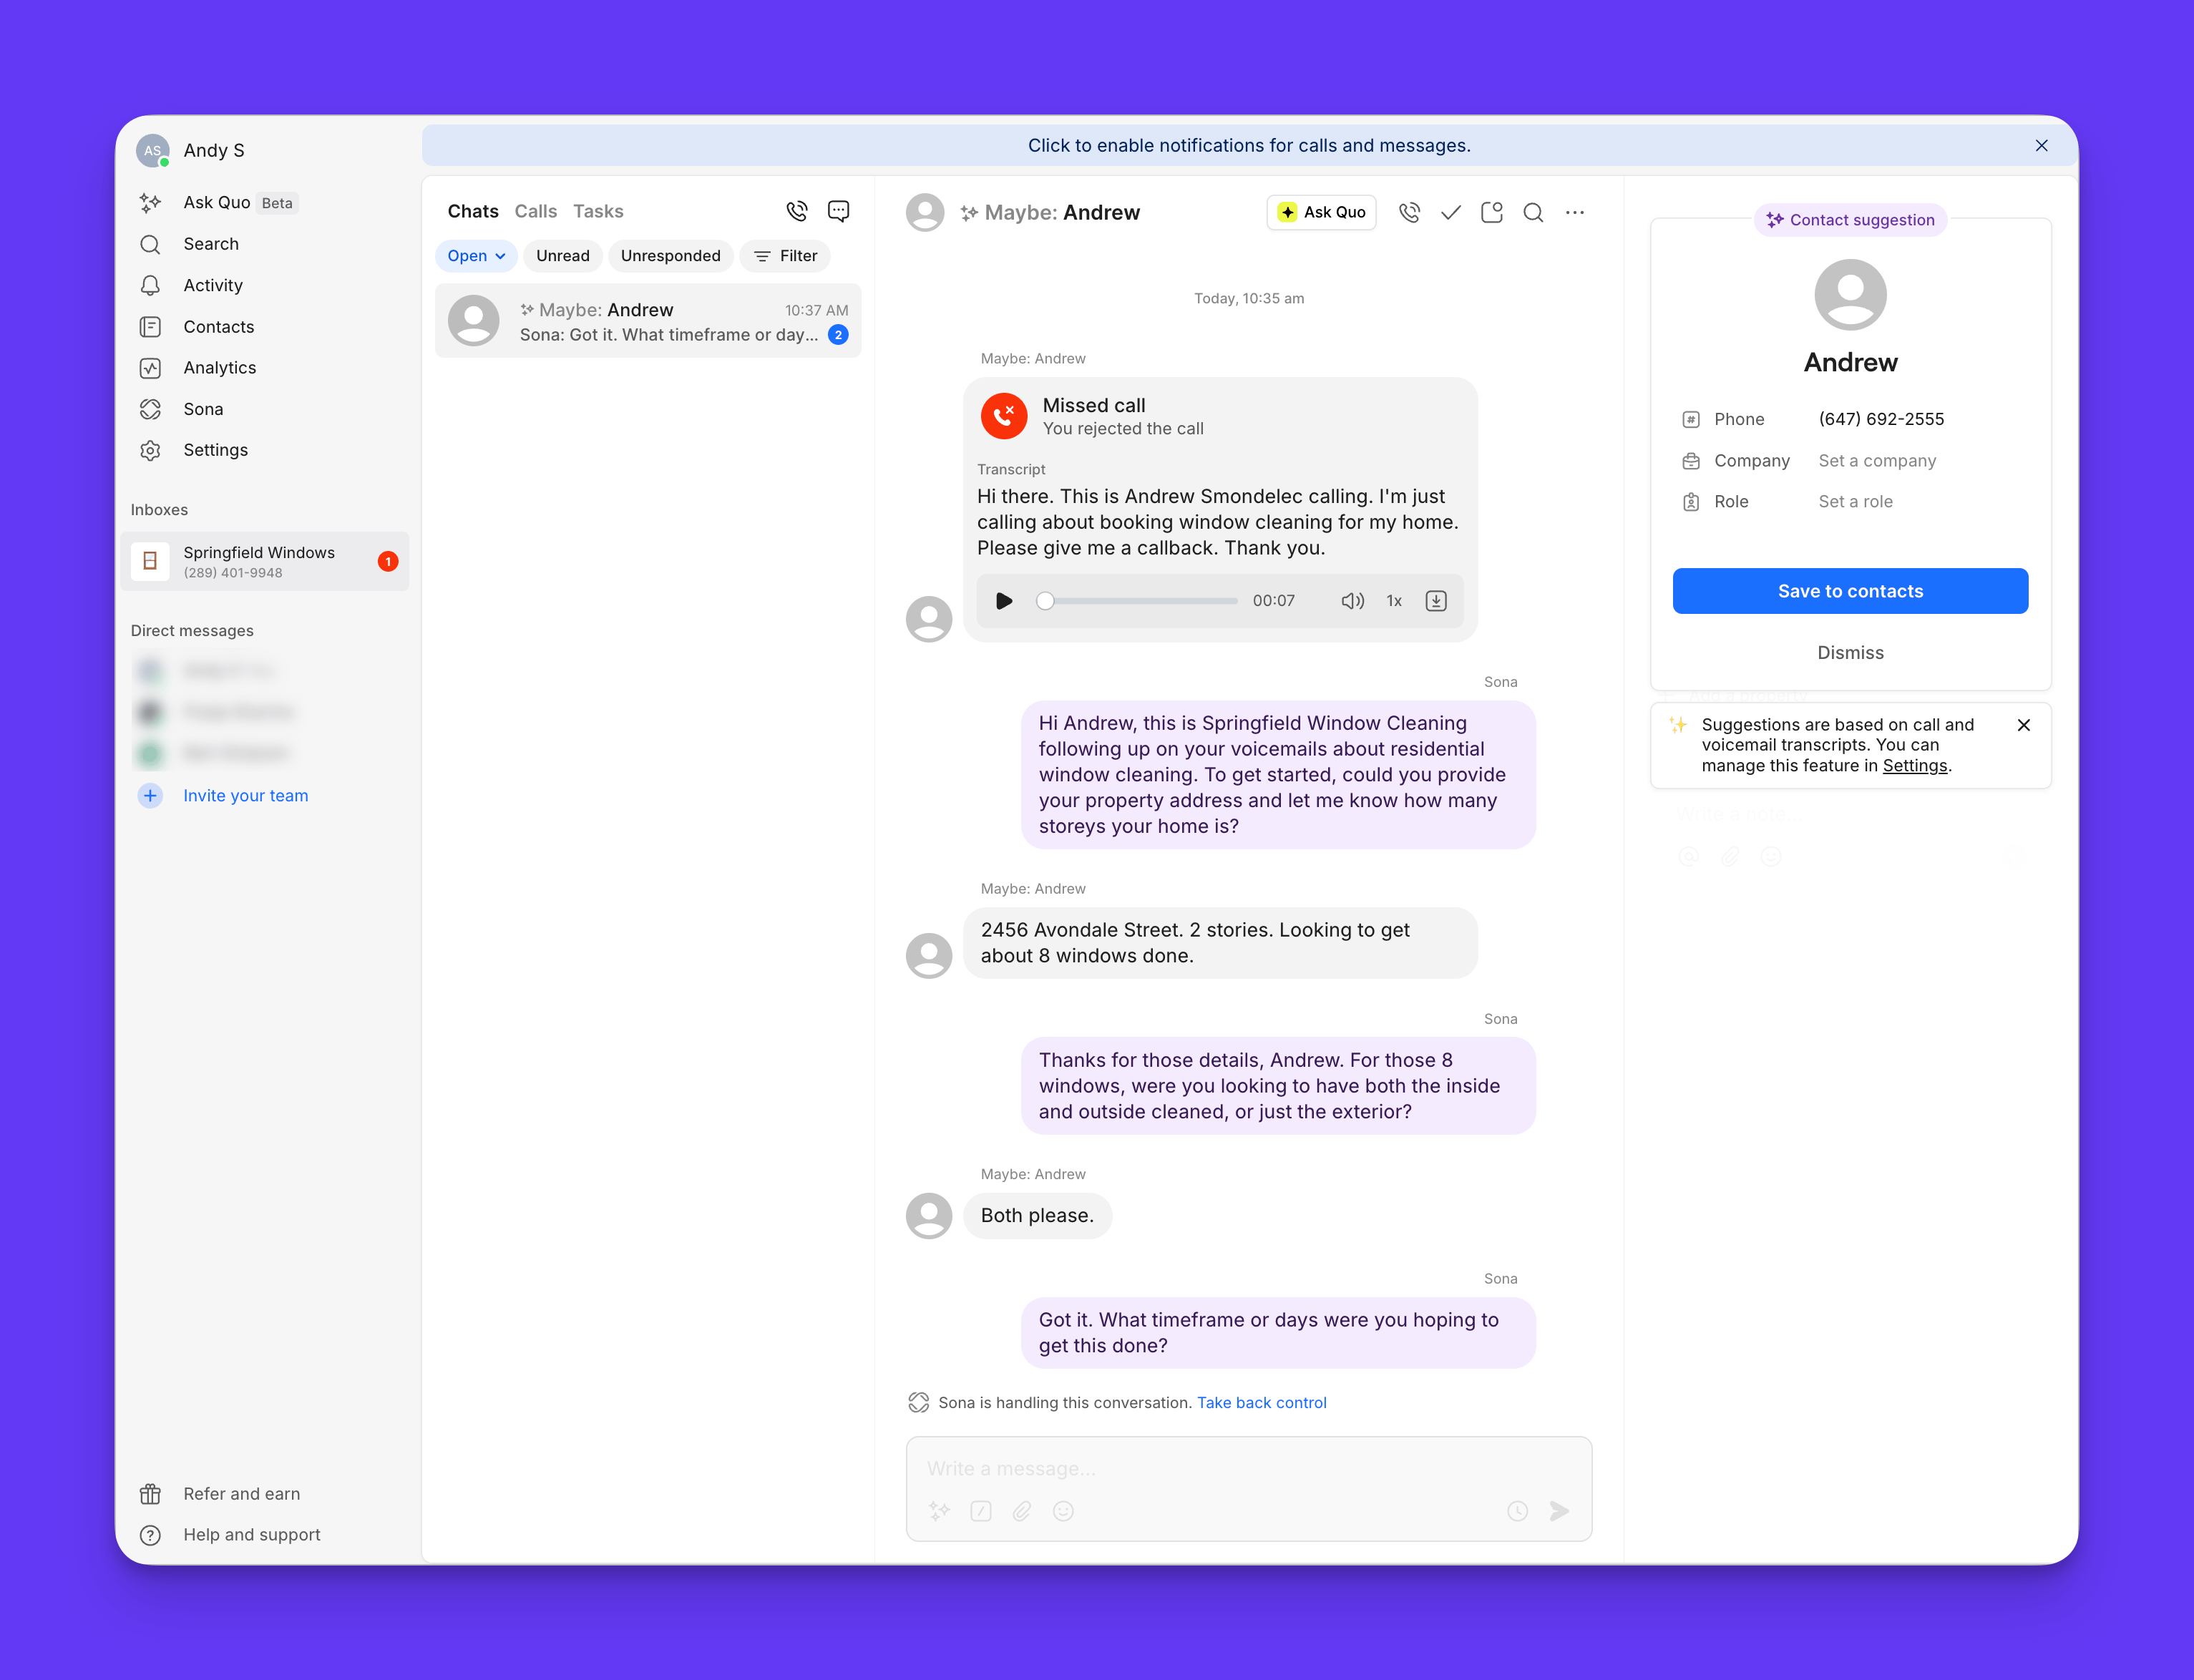The height and width of the screenshot is (1680, 2194).
Task: Attach a file to the message
Action: pyautogui.click(x=1022, y=1511)
